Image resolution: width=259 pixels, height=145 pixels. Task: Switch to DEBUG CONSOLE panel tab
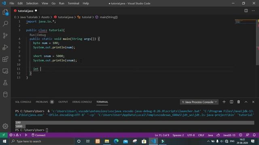(82, 102)
